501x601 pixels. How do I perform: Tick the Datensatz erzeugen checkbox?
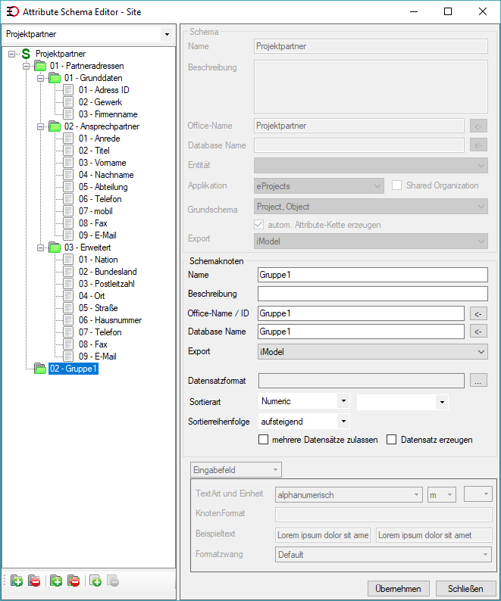pyautogui.click(x=392, y=439)
